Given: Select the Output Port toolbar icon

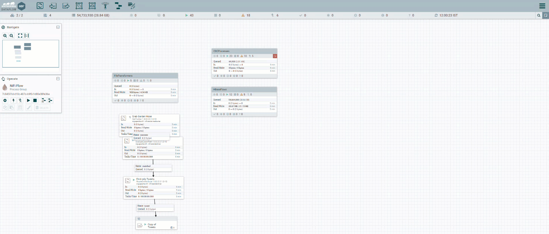Looking at the screenshot, I should click(x=66, y=6).
